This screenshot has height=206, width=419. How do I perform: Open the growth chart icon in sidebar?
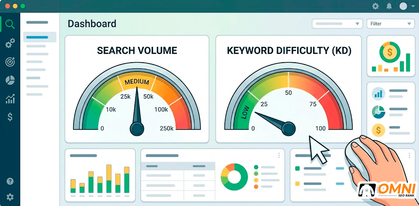[10, 99]
